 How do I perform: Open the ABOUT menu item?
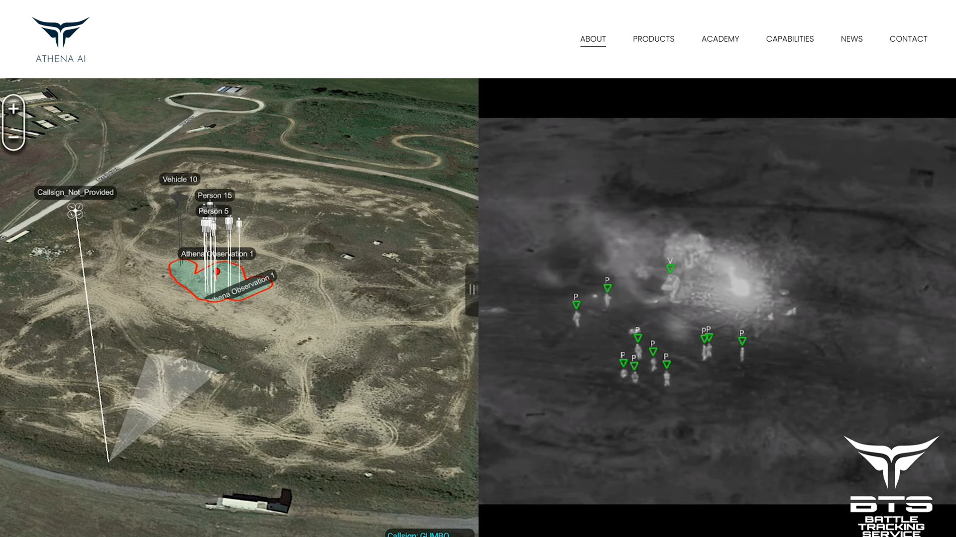point(593,39)
